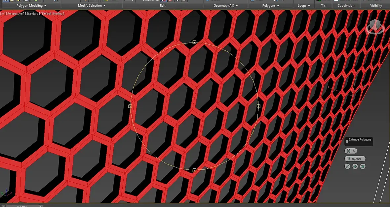This screenshot has width=390, height=207.
Task: Click the extrusion height spinner icon
Action: [348, 159]
